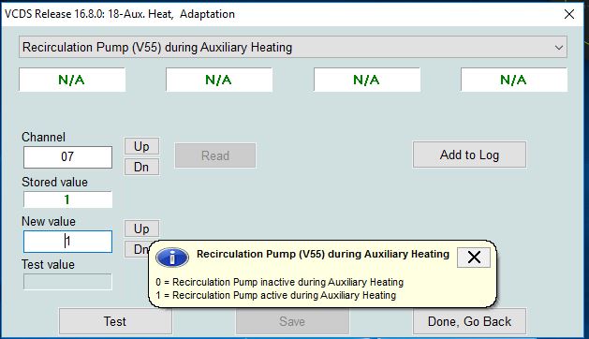Increase New value with its Up button
This screenshot has height=339, width=589.
pos(141,228)
